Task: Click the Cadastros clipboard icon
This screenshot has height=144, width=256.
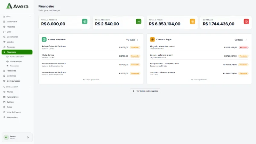Action: 4,76
